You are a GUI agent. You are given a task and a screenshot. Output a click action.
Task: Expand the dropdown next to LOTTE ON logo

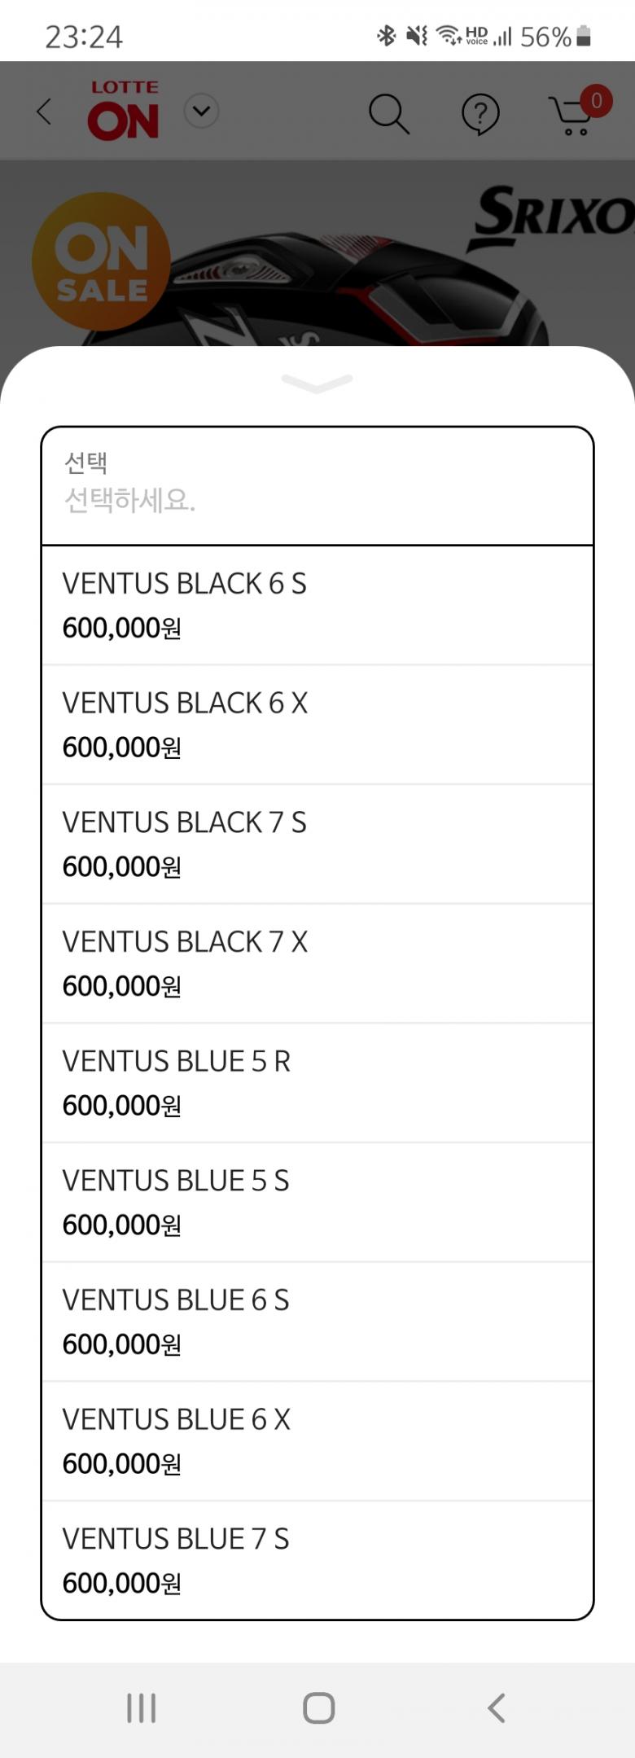click(x=201, y=111)
